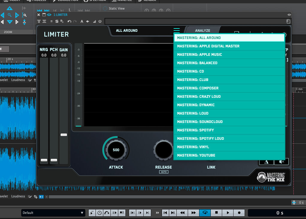306x219 pixels.
Task: Click the magnifier zoom tool icon
Action: [9, 15]
